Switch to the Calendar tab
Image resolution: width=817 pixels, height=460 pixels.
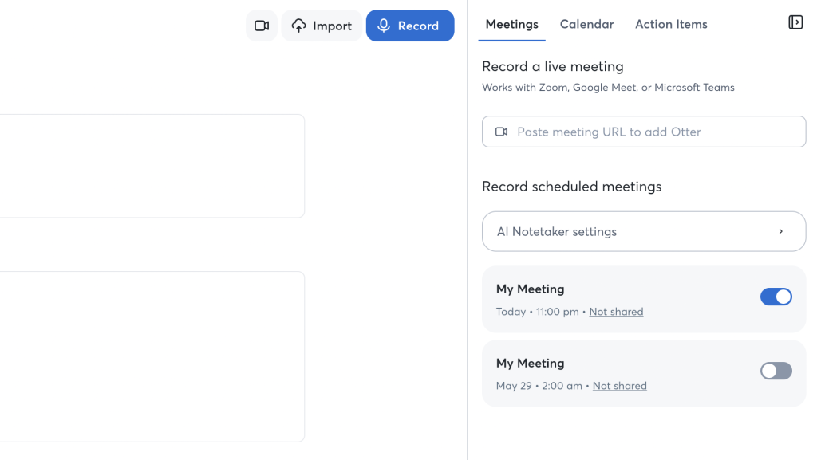coord(586,24)
